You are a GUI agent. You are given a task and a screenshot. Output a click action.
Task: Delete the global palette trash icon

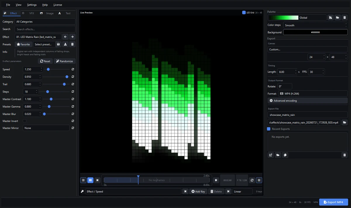click(x=345, y=18)
